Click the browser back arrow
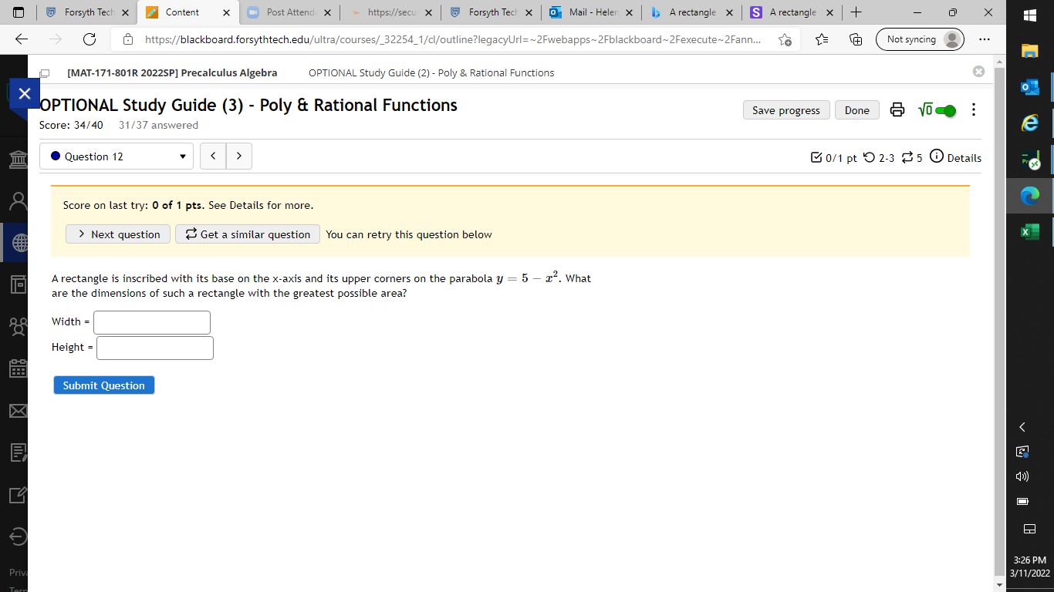Image resolution: width=1054 pixels, height=592 pixels. pos(21,39)
